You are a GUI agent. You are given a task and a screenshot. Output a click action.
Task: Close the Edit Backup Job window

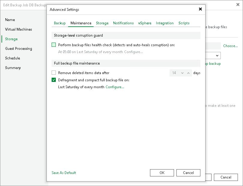pyautogui.click(x=238, y=5)
